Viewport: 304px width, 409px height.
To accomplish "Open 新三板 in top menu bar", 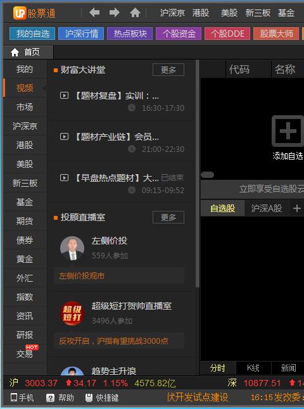I will [x=258, y=13].
